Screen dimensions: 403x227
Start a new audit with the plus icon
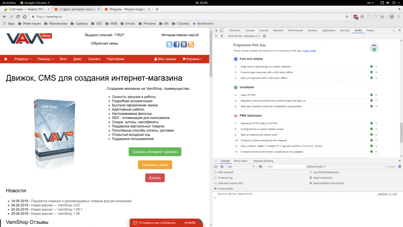(x=216, y=36)
